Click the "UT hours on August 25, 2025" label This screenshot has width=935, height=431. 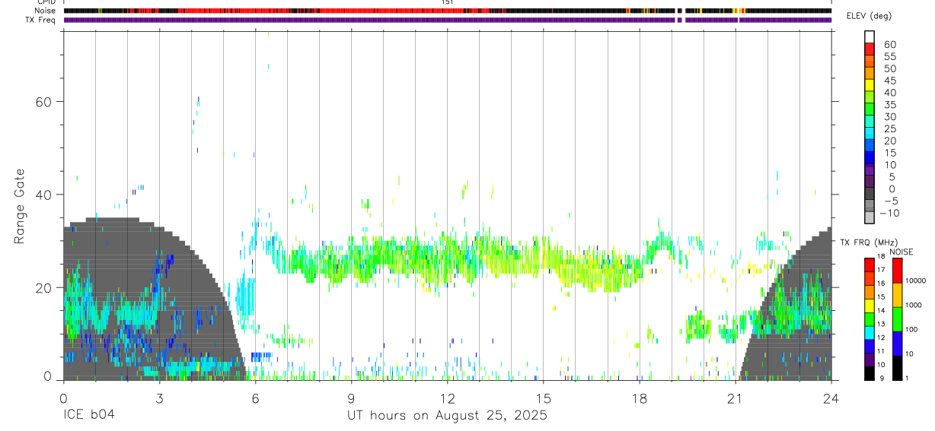click(x=447, y=416)
